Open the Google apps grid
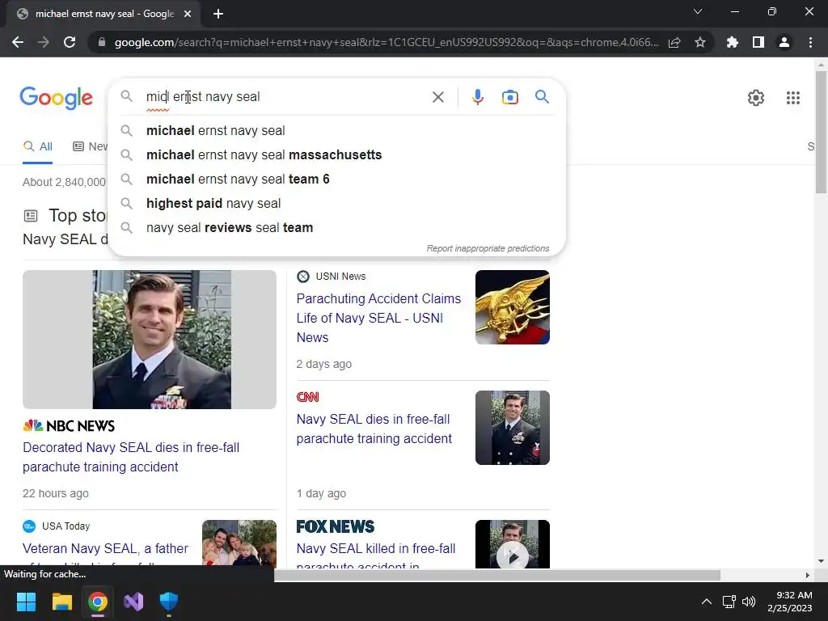This screenshot has height=621, width=828. tap(792, 98)
